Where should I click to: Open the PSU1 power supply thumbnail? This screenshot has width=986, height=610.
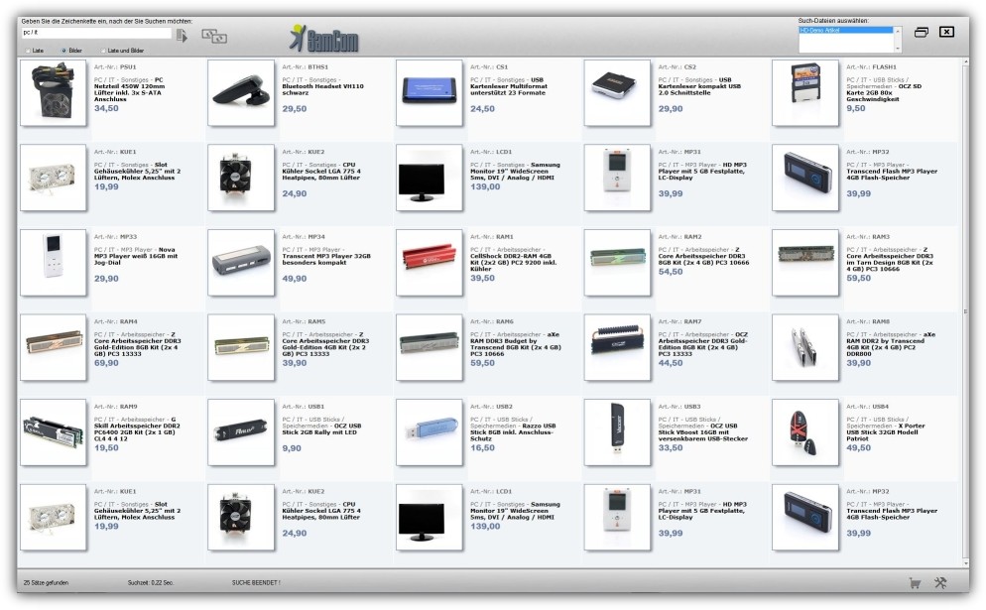54,93
